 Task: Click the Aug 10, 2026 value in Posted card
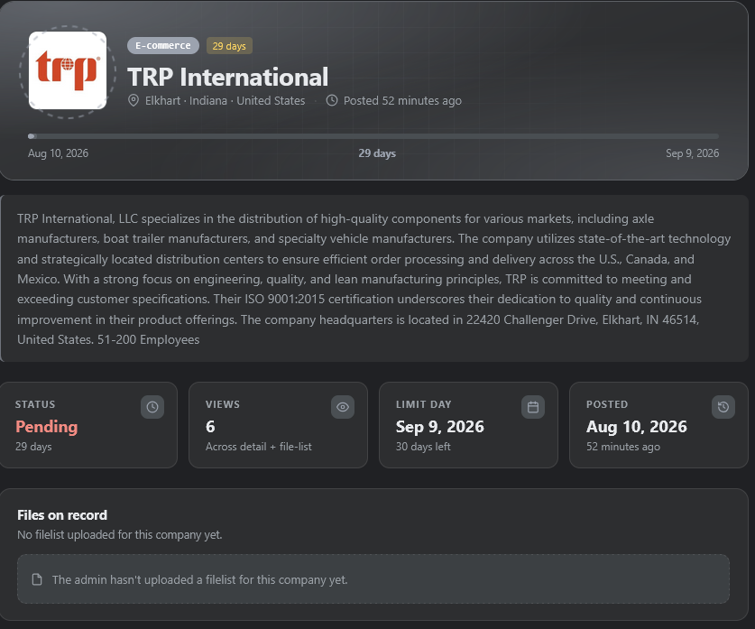tap(636, 427)
